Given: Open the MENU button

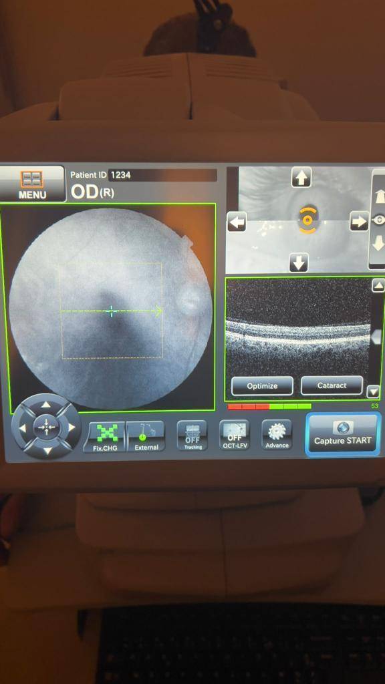Looking at the screenshot, I should [32, 183].
